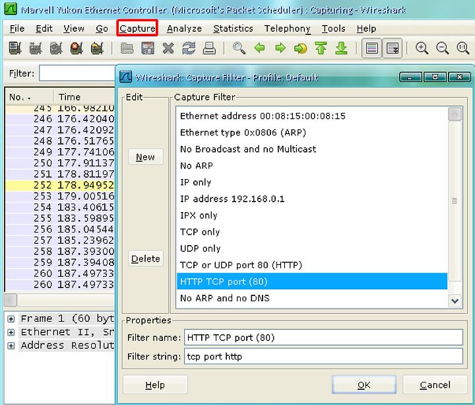The width and height of the screenshot is (475, 405).
Task: Click the dialog Help button
Action: [x=155, y=385]
